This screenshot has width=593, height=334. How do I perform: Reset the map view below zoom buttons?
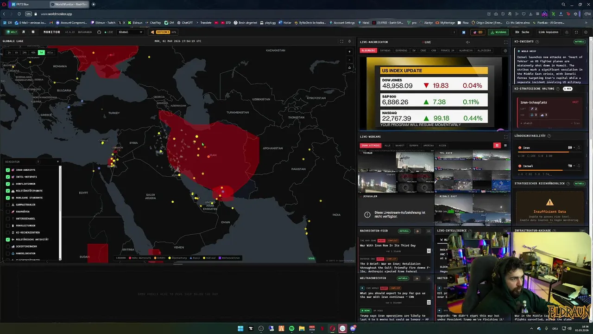349,67
